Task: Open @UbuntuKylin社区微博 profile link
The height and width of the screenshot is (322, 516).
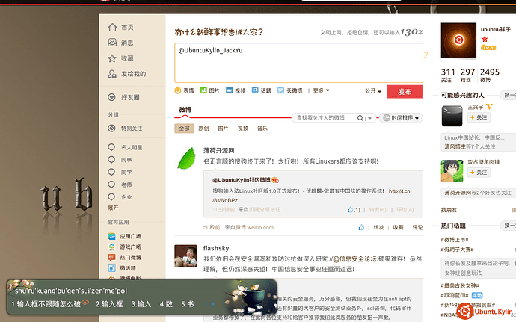Action: coord(242,180)
